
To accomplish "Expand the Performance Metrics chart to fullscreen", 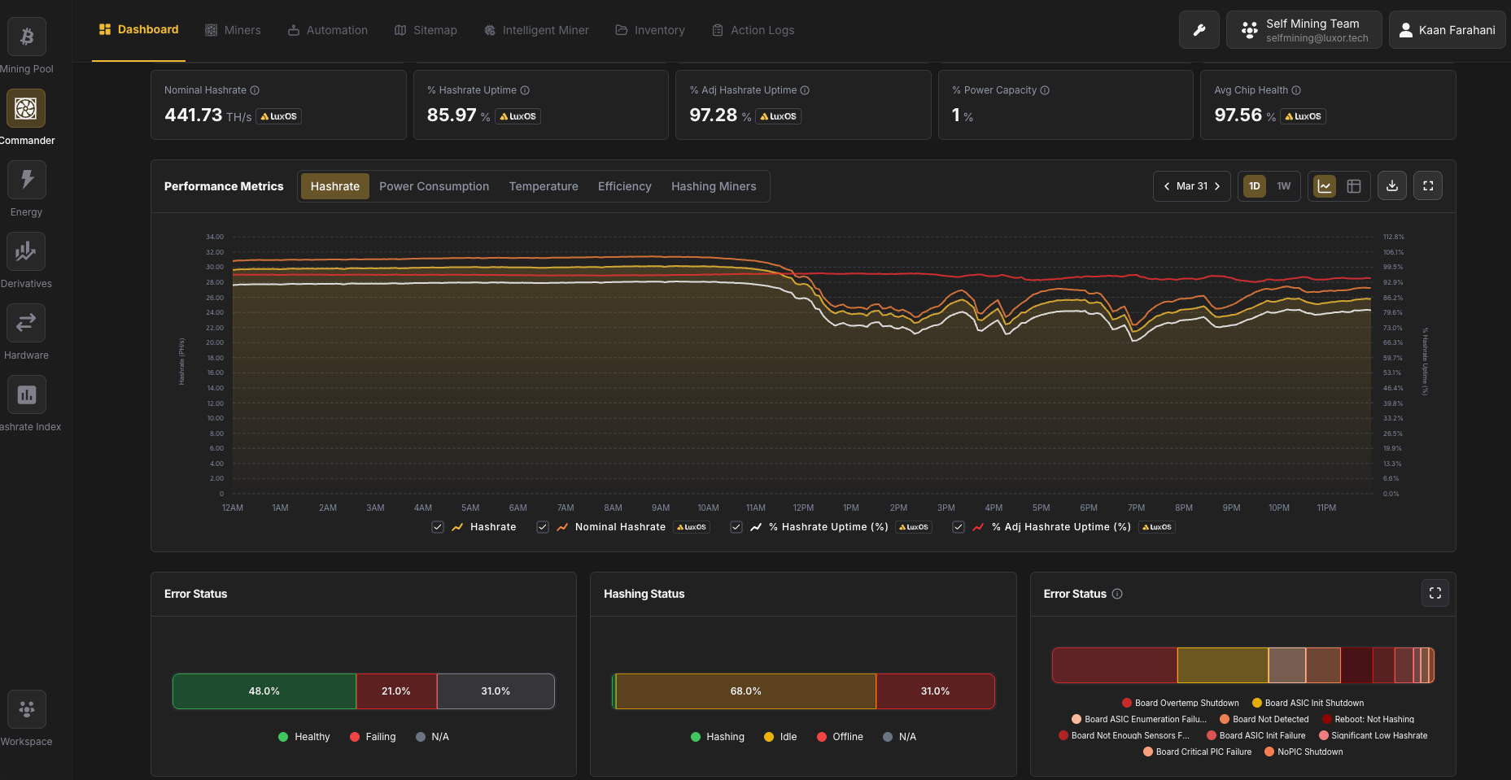I will (x=1427, y=185).
